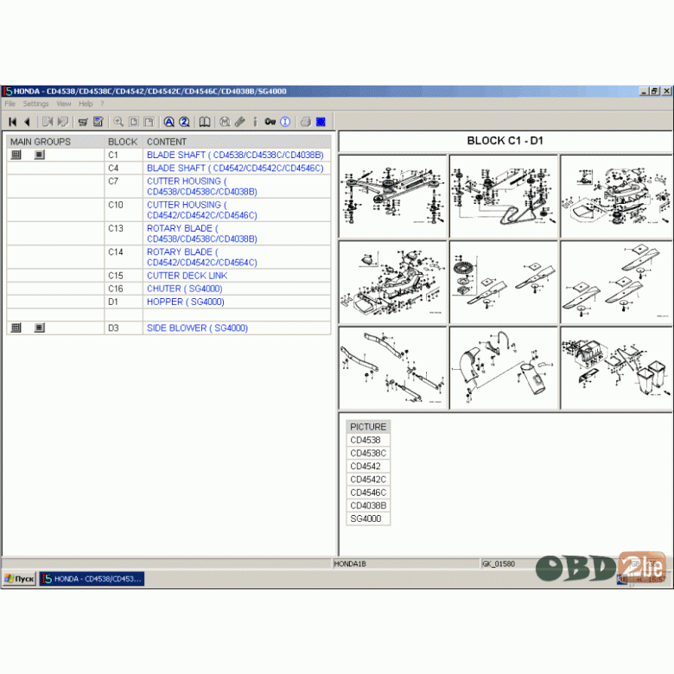Image resolution: width=674 pixels, height=674 pixels.
Task: Click the circled 2 search icon
Action: point(184,122)
